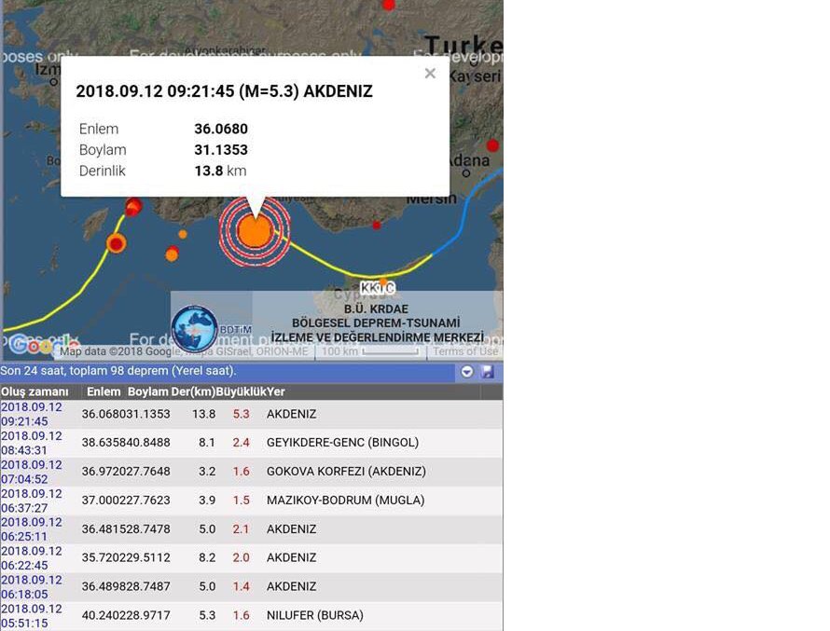Screen dimensions: 830x631
Task: Click the 100 km map scale bar
Action: pos(369,351)
